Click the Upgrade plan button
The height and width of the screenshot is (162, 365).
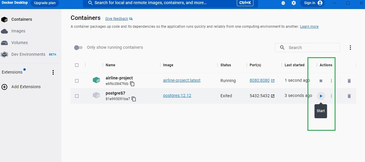tap(45, 3)
